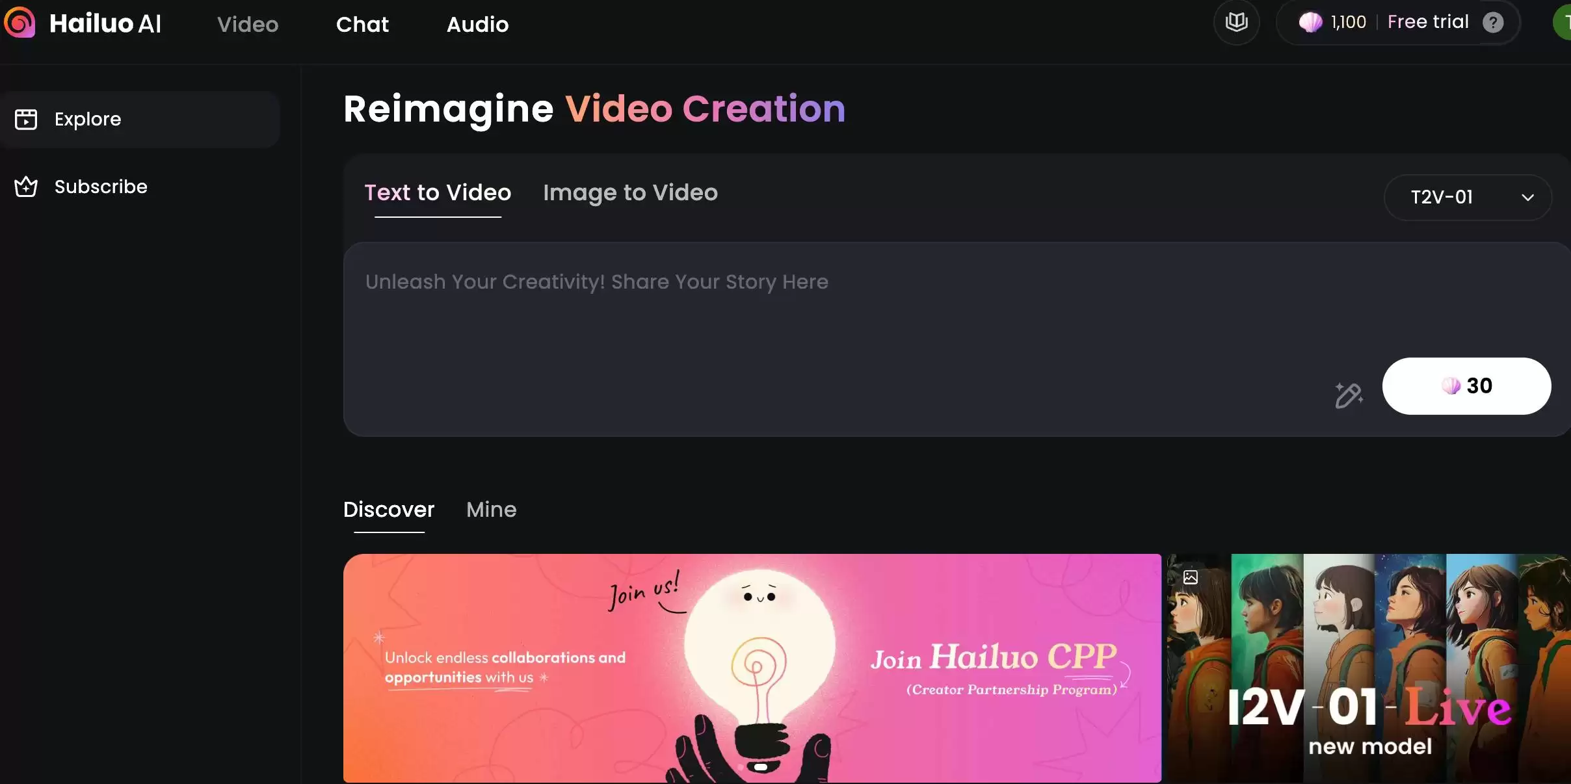1571x784 pixels.
Task: Open the Chat menu in top navigation
Action: pyautogui.click(x=362, y=24)
